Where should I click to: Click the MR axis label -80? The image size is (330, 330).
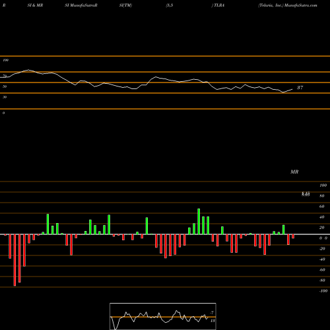click(x=322, y=280)
